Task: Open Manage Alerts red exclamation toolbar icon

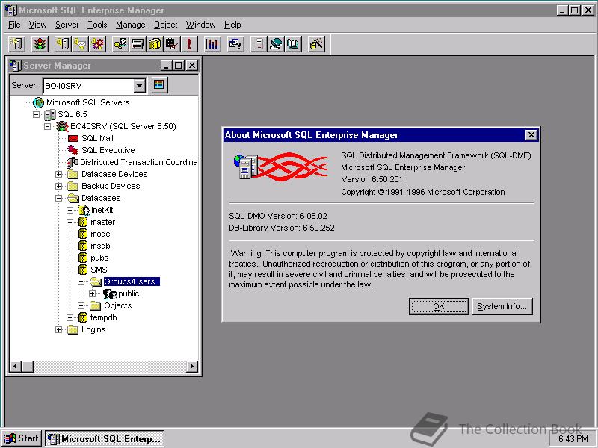Action: (x=189, y=44)
